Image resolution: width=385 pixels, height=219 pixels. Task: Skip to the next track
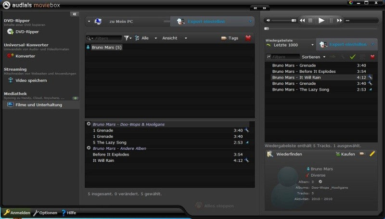339,21
